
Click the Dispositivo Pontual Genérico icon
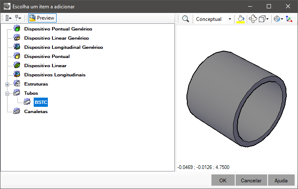[17, 28]
